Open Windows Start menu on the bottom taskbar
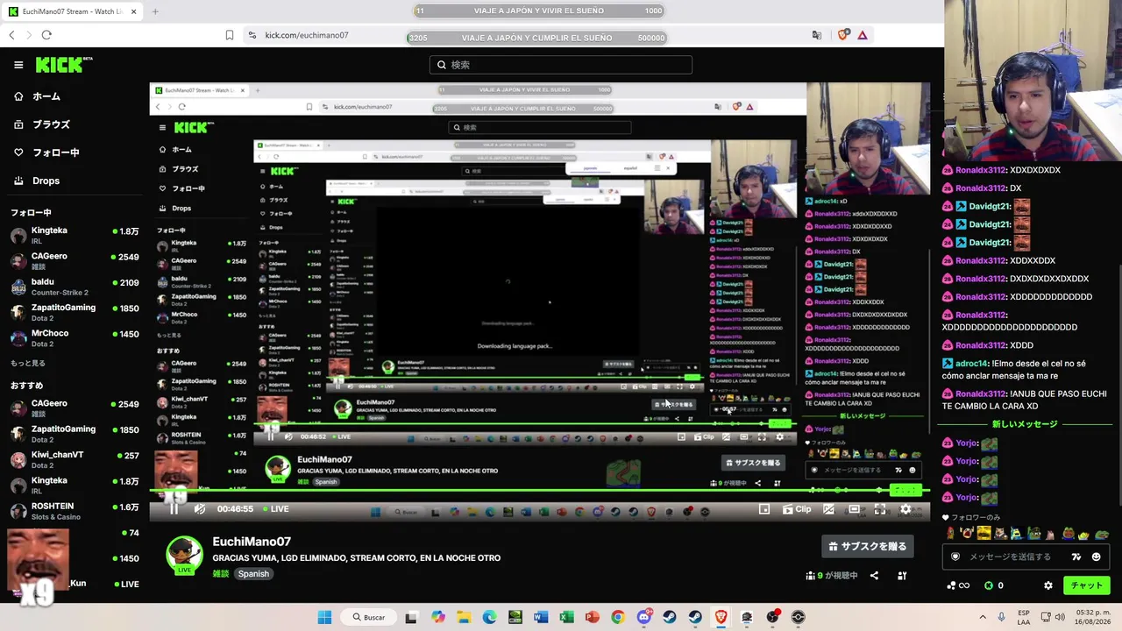The image size is (1122, 631). [324, 617]
